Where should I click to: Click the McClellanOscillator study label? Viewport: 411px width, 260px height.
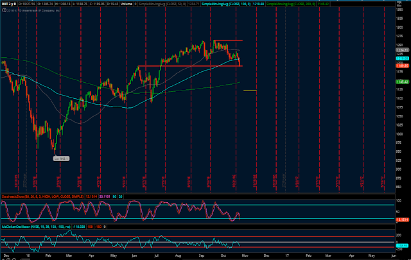pyautogui.click(x=36, y=227)
